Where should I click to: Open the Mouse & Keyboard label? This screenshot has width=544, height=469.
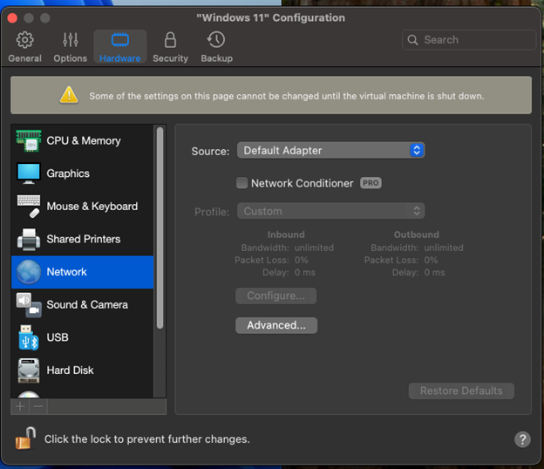(92, 207)
